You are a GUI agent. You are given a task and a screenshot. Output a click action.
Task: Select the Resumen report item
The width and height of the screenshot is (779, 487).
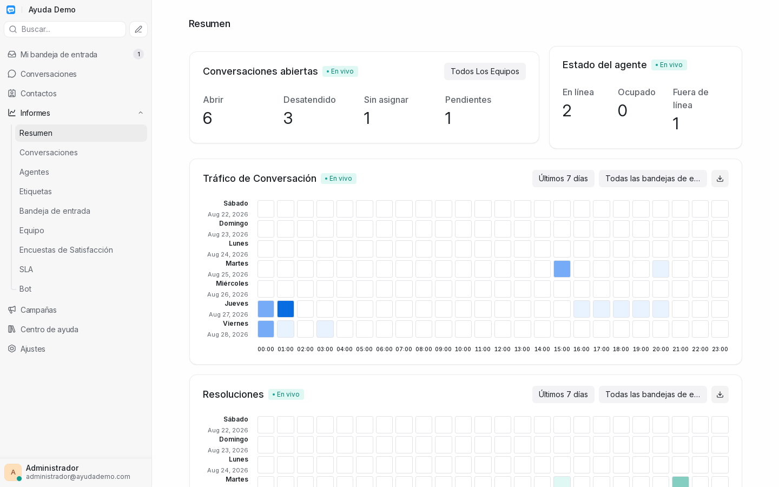tap(81, 133)
